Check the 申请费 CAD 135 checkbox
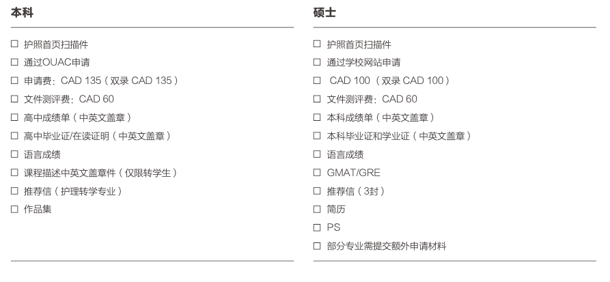The width and height of the screenshot is (610, 282). 14,81
